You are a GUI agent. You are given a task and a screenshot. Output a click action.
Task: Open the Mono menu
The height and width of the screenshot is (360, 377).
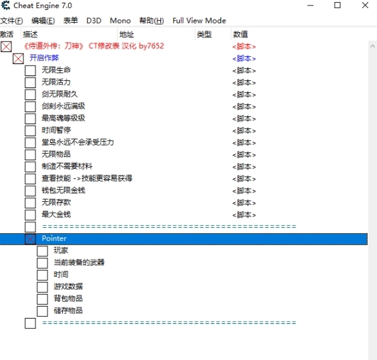[x=120, y=21]
